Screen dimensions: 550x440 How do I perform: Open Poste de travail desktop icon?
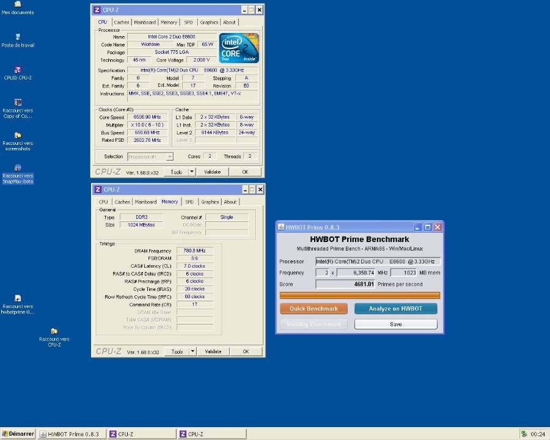(18, 41)
